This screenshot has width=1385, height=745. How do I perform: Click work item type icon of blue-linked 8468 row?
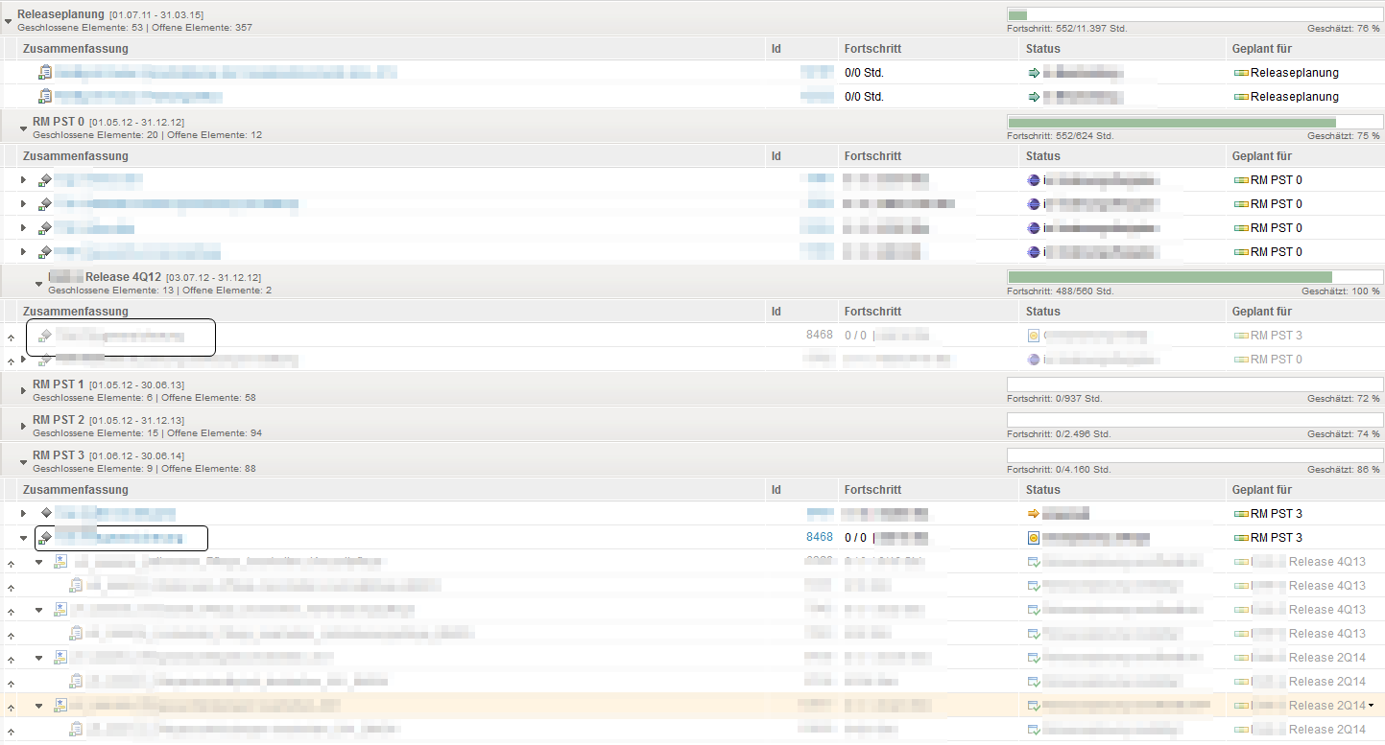coord(45,538)
